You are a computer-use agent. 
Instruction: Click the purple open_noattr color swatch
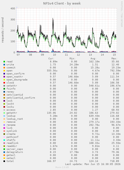[x=4, y=77]
